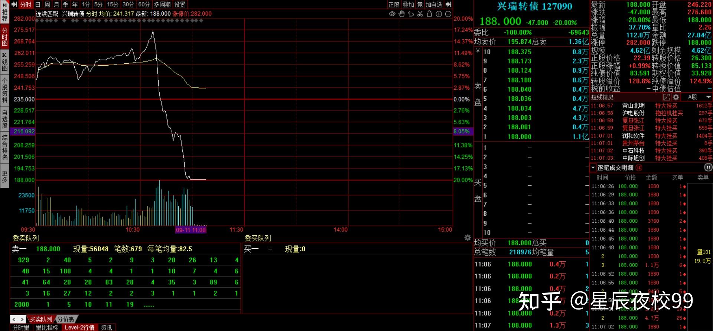Click 沪电股份 in 短线精灵 list
Image resolution: width=713 pixels, height=331 pixels.
point(634,113)
